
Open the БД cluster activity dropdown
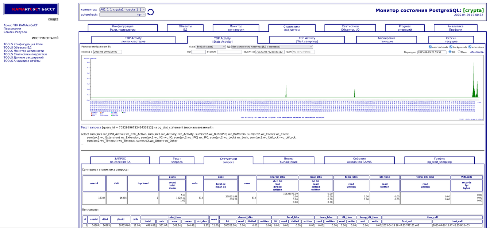pos(272,47)
